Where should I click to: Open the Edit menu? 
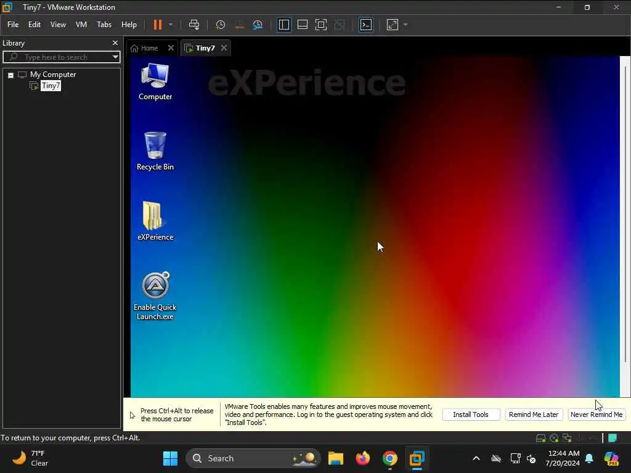point(35,25)
